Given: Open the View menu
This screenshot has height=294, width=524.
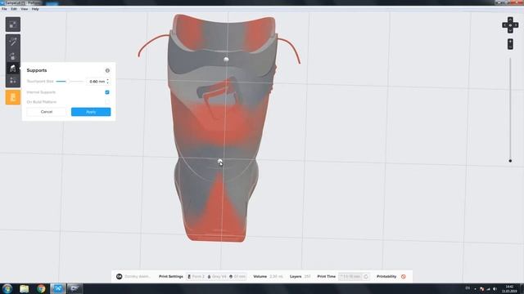Looking at the screenshot, I should pyautogui.click(x=25, y=9).
